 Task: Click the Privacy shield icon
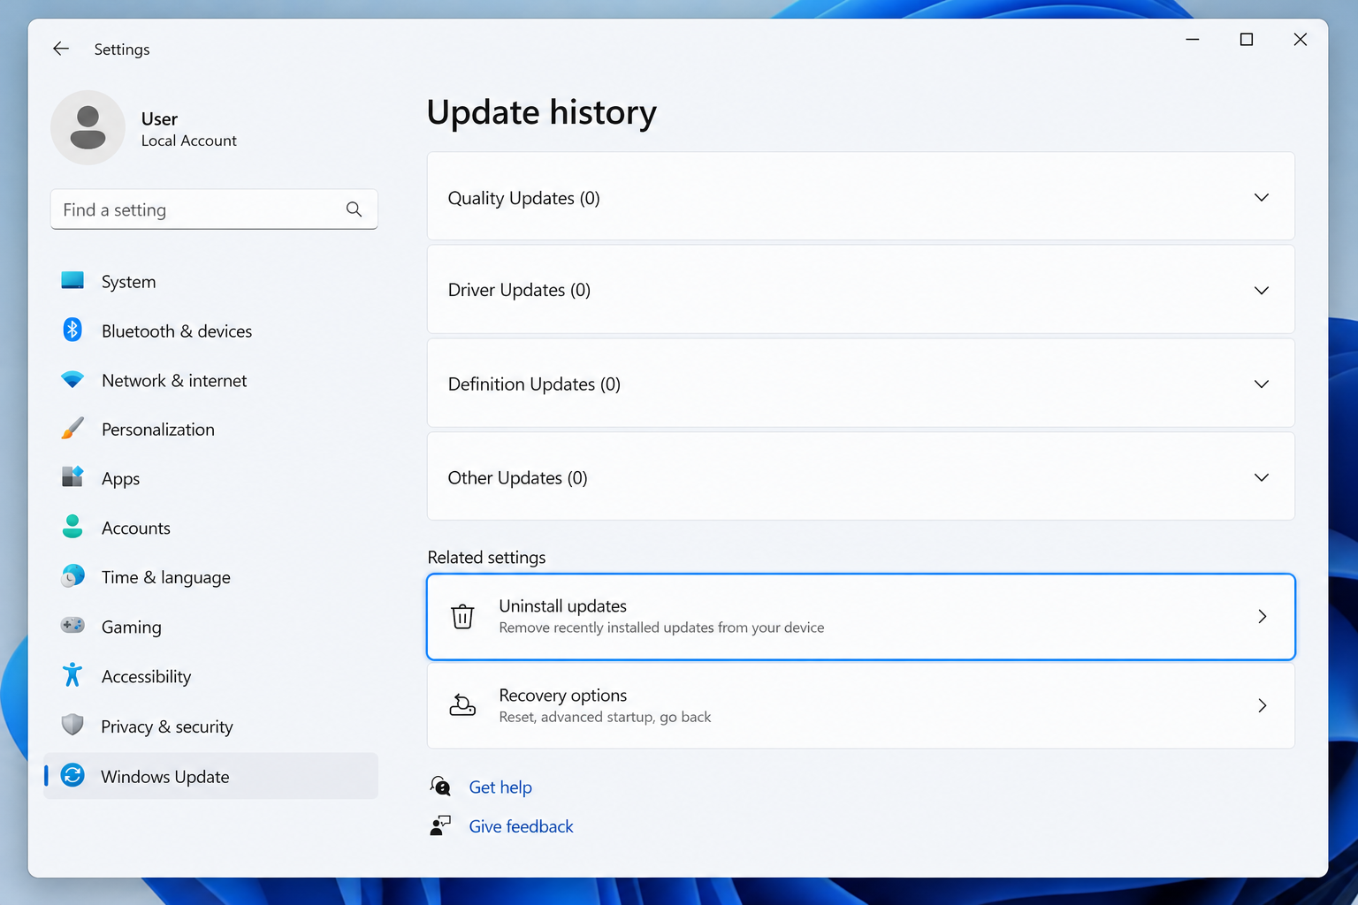(x=72, y=726)
